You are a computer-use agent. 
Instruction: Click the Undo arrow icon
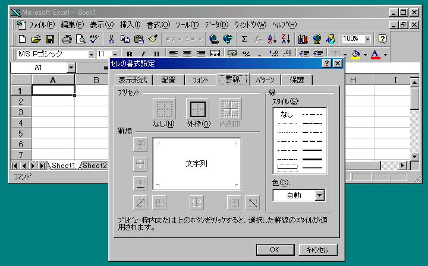pos(170,39)
